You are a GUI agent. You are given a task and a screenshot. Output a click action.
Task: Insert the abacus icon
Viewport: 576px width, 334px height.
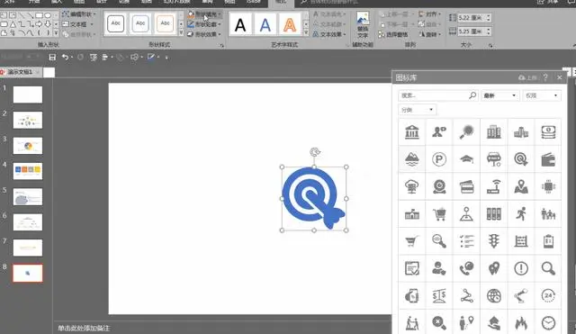pyautogui.click(x=521, y=241)
